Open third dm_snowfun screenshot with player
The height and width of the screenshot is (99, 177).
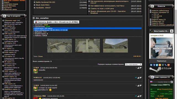point(116,46)
